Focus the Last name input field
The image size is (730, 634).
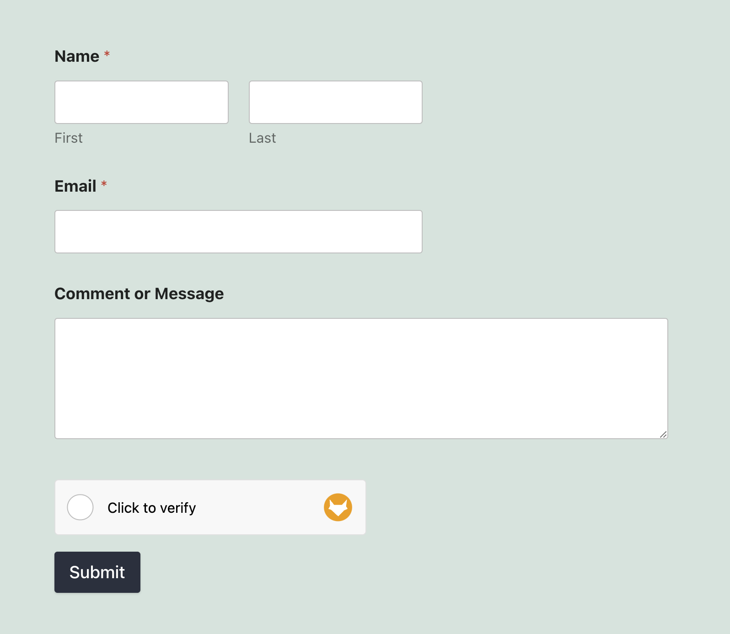tap(335, 102)
